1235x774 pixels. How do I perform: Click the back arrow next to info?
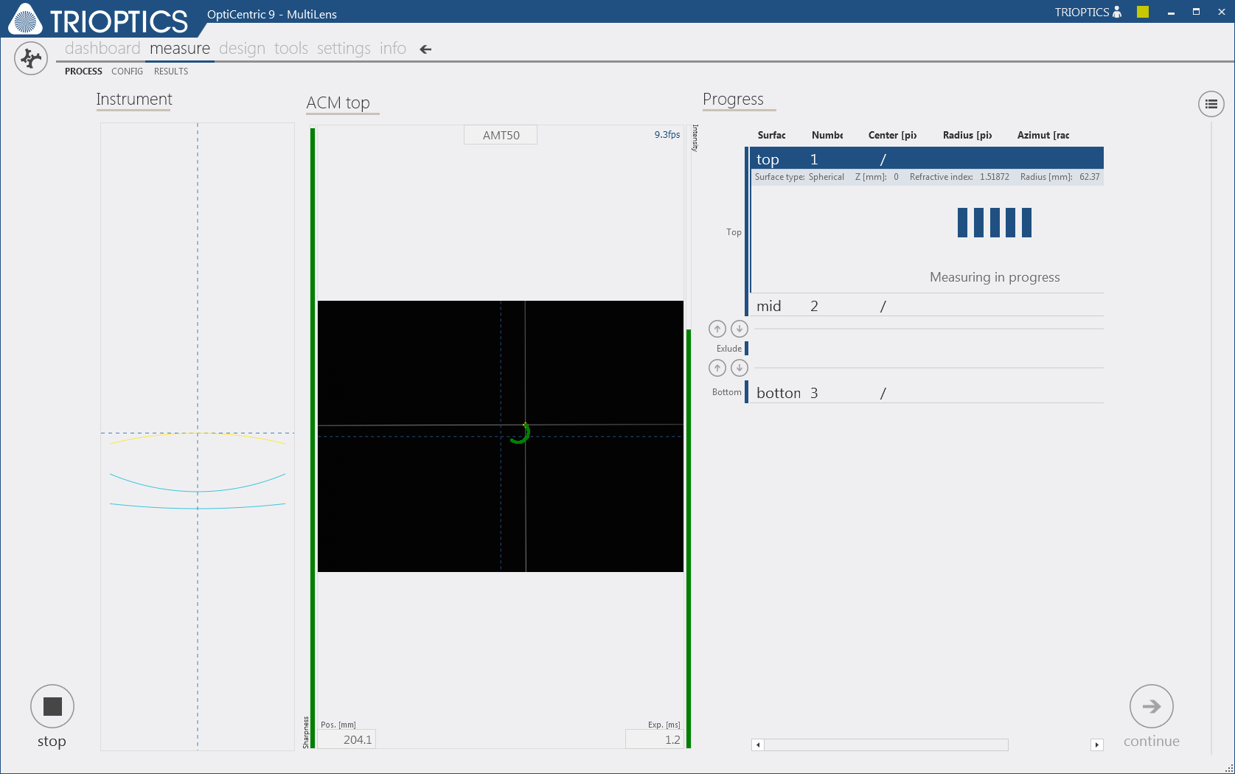[x=425, y=49]
